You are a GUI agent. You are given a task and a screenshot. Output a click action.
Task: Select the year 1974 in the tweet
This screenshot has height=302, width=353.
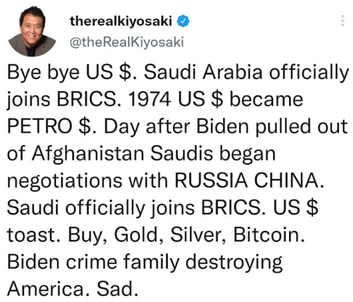pyautogui.click(x=149, y=100)
